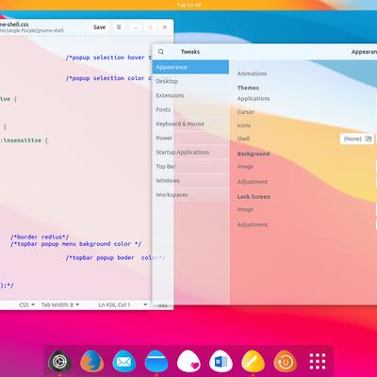Screen dimensions: 377x377
Task: Open Startup Applications in Tweaks sidebar
Action: [190, 152]
